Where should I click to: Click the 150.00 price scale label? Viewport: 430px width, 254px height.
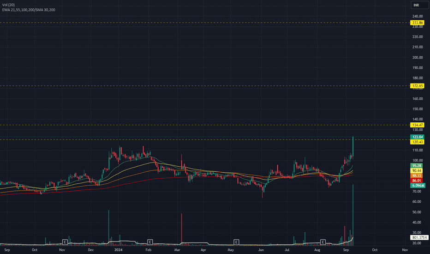418,109
